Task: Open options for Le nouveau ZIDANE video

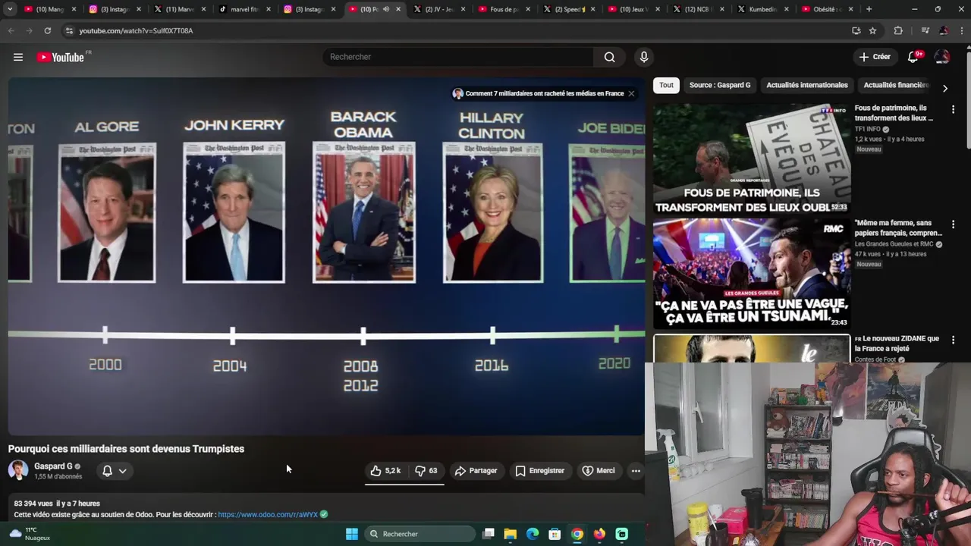Action: pyautogui.click(x=953, y=340)
